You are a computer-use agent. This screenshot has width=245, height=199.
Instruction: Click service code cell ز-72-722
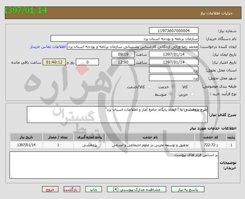[x=211, y=145]
